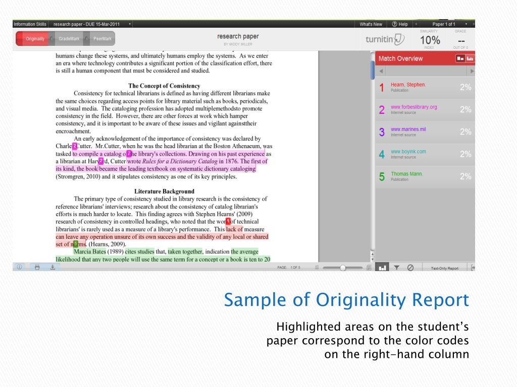Image resolution: width=517 pixels, height=387 pixels.
Task: Open the www.boyink.com match source
Action: pos(408,152)
